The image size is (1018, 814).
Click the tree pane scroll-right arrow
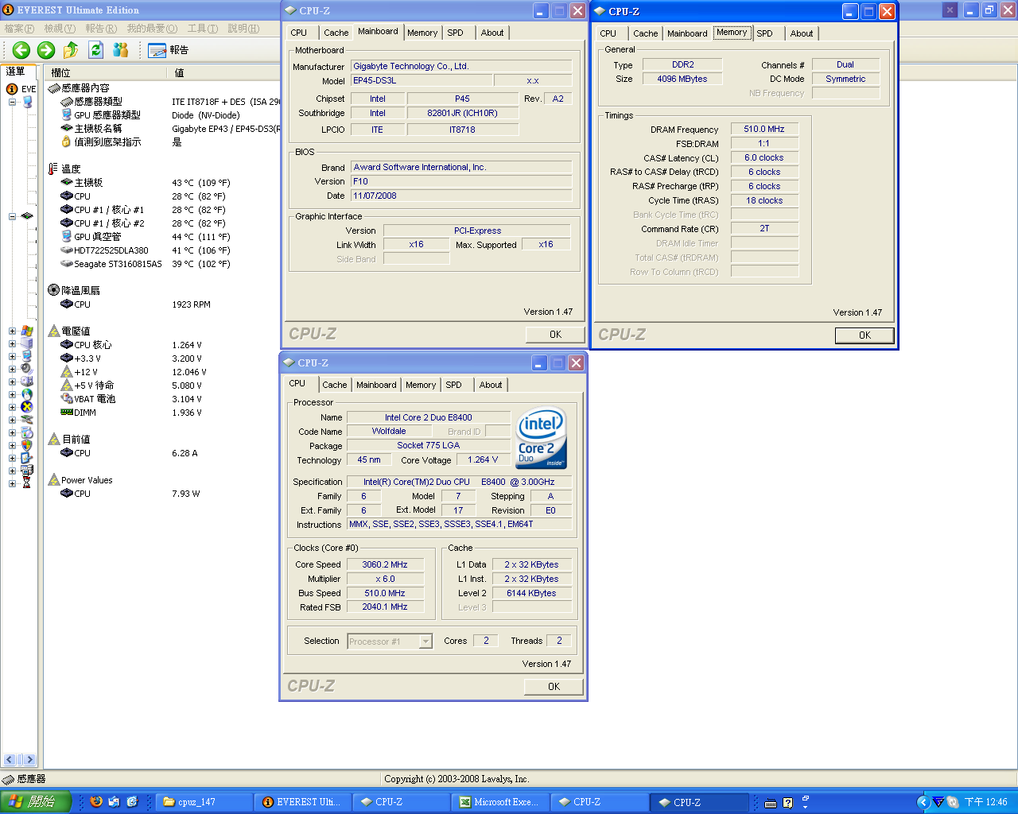[29, 759]
